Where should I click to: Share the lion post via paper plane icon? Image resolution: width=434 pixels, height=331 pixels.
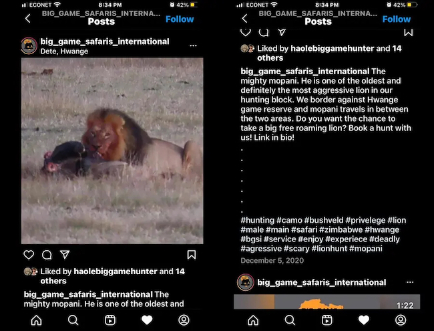coord(65,255)
